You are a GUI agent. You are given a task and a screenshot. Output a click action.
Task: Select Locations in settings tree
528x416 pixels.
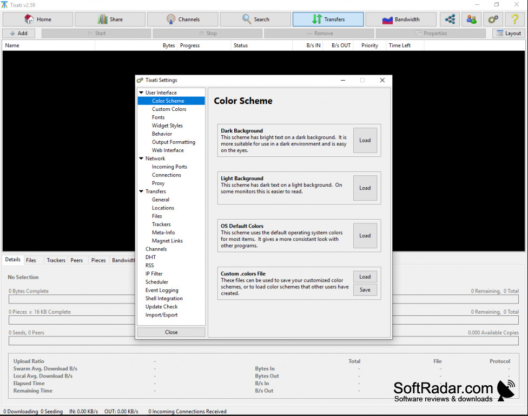163,208
